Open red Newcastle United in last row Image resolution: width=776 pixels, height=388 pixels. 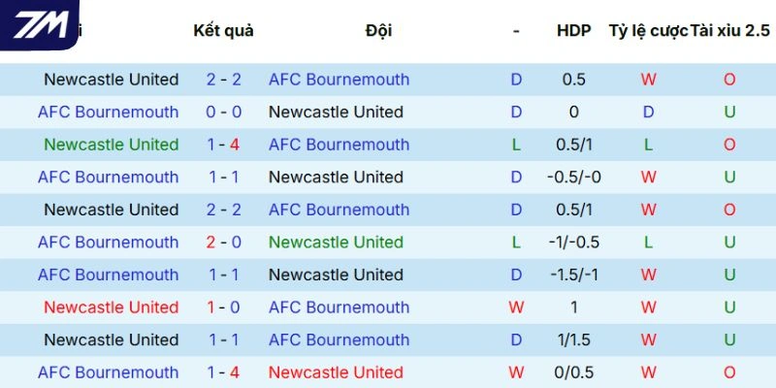click(x=336, y=372)
